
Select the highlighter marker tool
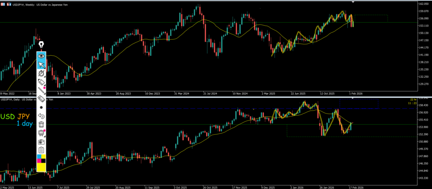[41, 81]
